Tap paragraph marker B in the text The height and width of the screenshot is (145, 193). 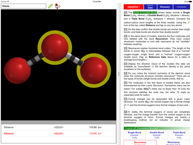[x=126, y=29]
